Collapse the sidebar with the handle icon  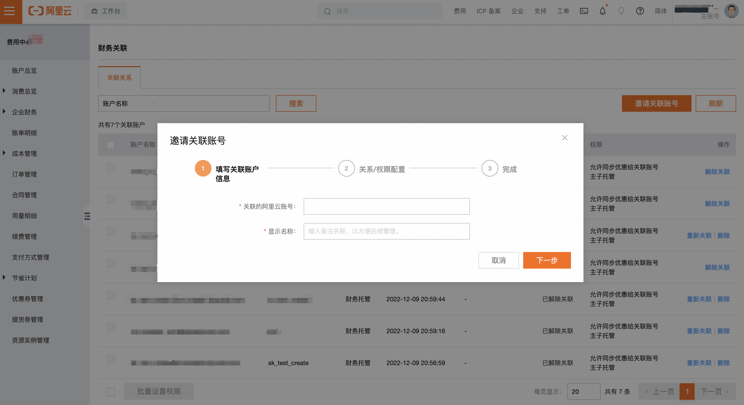click(x=87, y=216)
